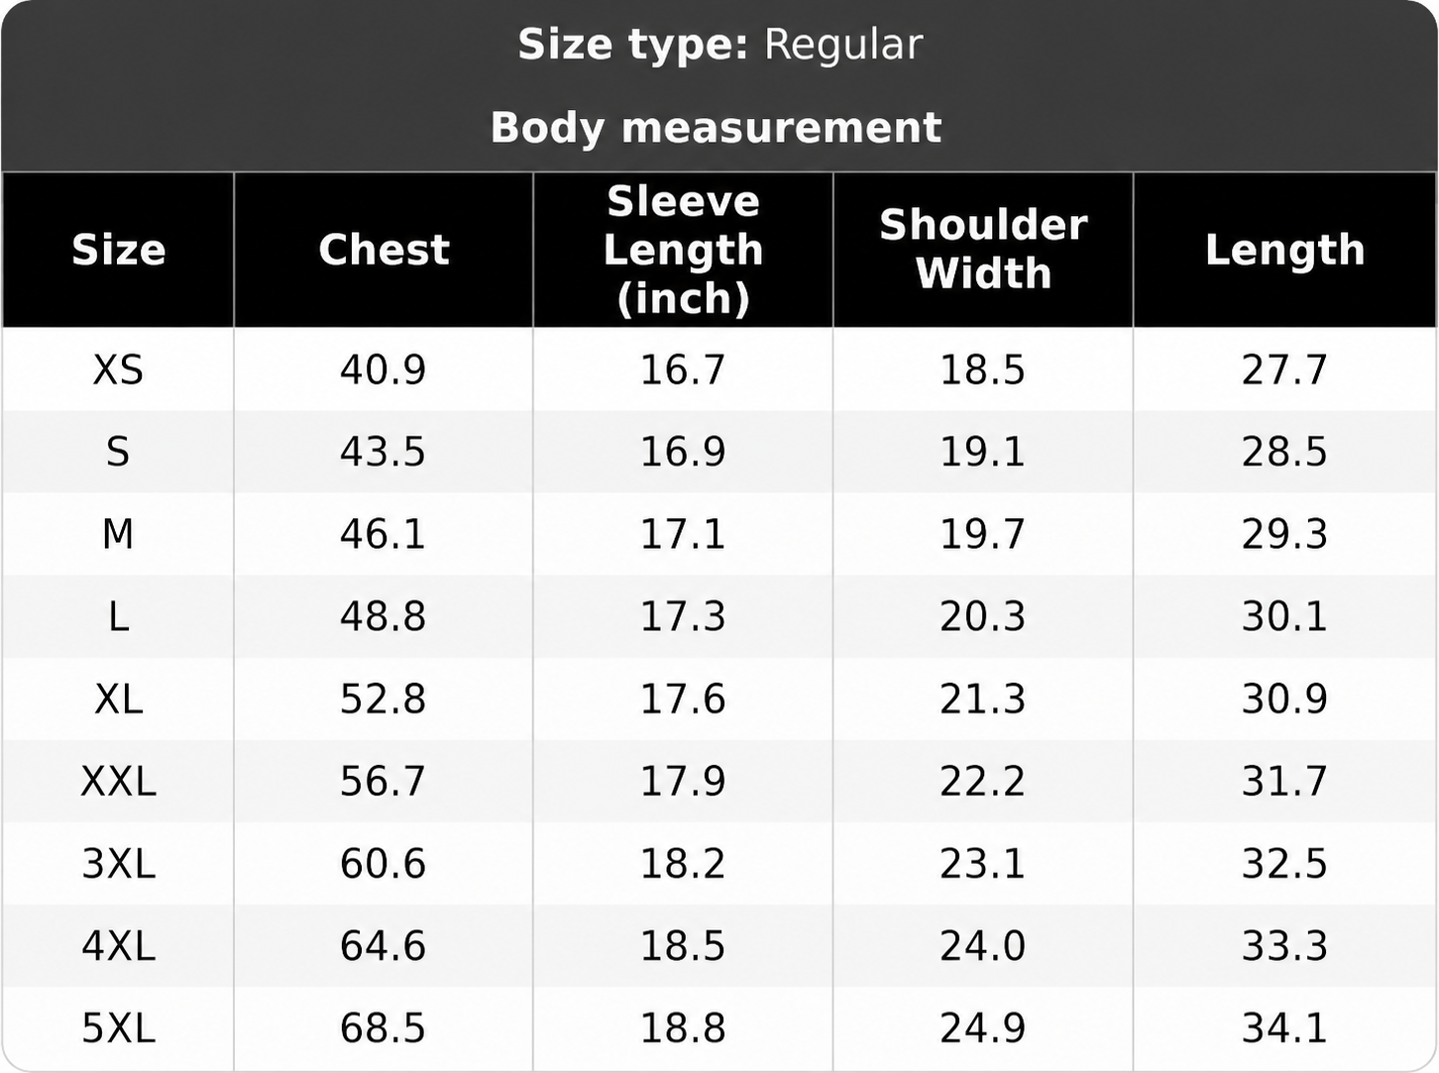Viewport: 1439px width, 1073px height.
Task: Click the Sleeve Length (inch) header
Action: pos(683,250)
